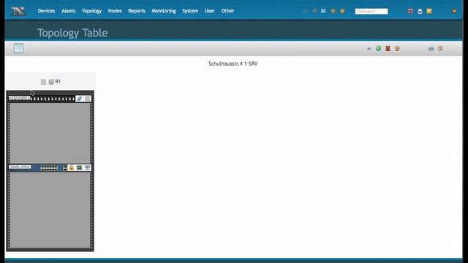Viewport: 468px width, 263px height.
Task: Click the brown rack icon in toolbar
Action: point(388,49)
